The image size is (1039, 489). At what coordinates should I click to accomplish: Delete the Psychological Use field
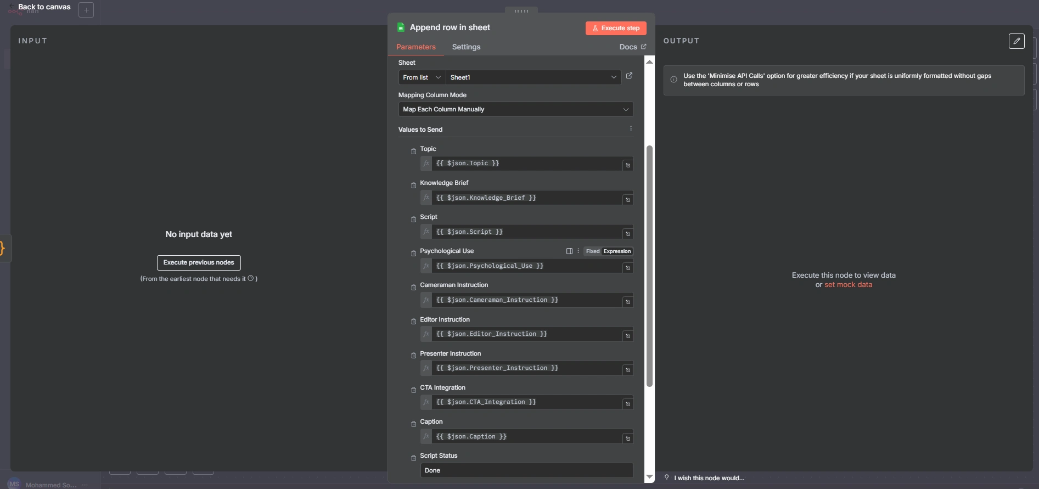tap(413, 253)
